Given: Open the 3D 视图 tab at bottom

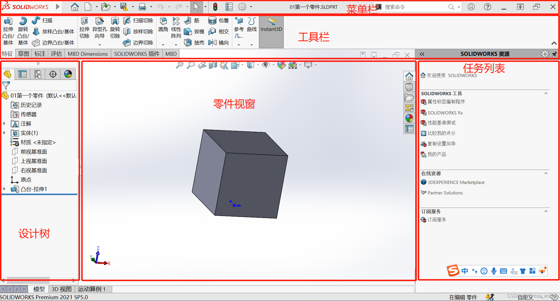Looking at the screenshot, I should pos(61,289).
